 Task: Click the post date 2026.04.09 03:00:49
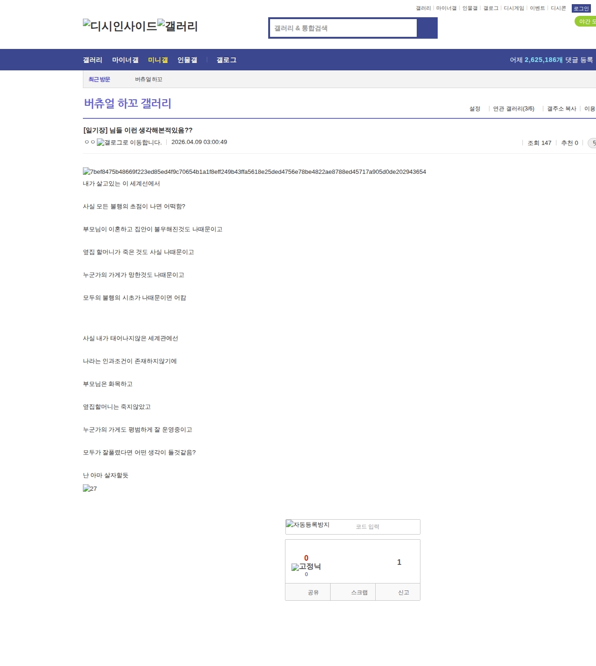(199, 142)
